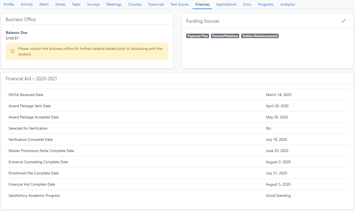The width and height of the screenshot is (355, 212).
Task: Switch to the Activity tab
Action: click(x=27, y=4)
